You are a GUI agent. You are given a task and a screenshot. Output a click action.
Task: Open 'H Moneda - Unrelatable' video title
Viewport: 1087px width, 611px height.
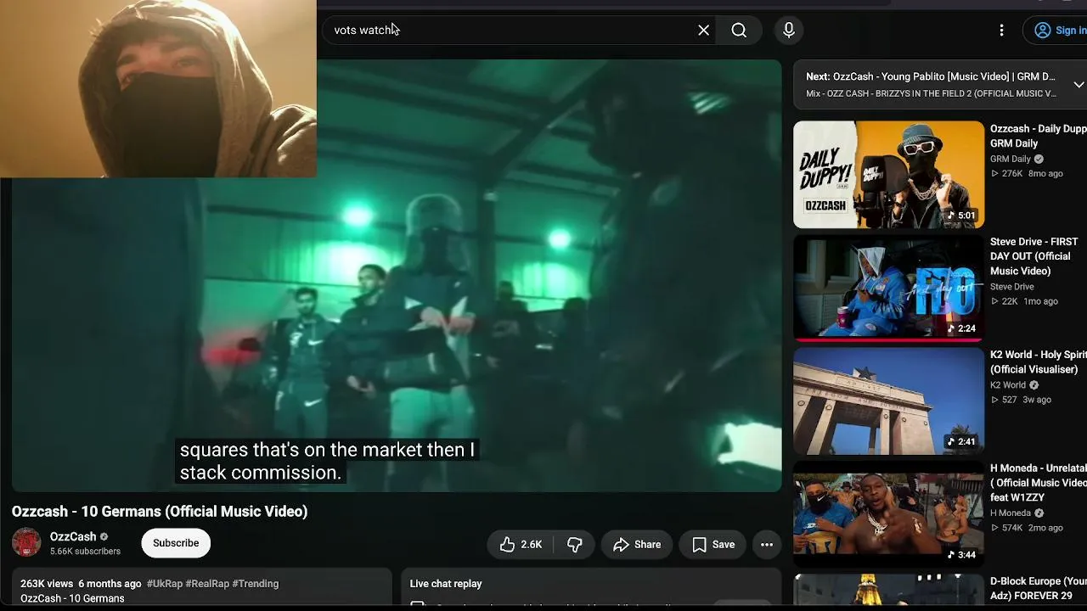tap(1039, 483)
